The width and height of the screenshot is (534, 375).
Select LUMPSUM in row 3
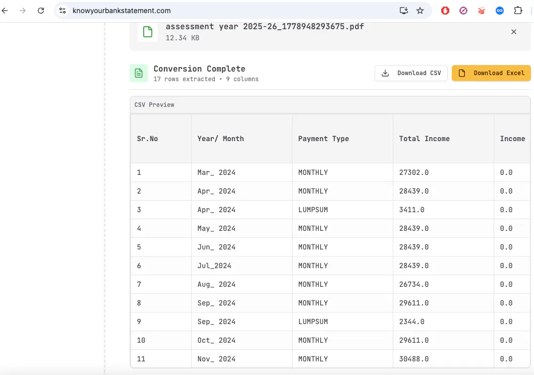point(313,210)
